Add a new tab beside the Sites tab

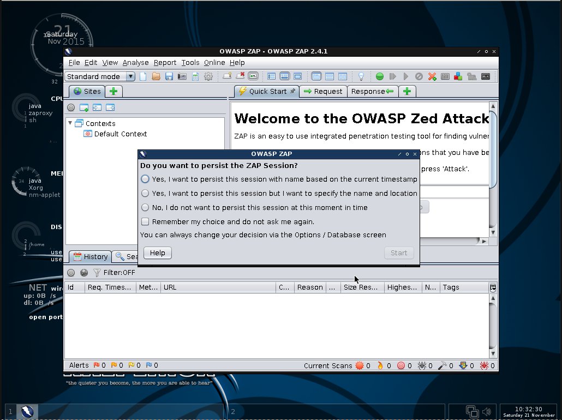(113, 92)
